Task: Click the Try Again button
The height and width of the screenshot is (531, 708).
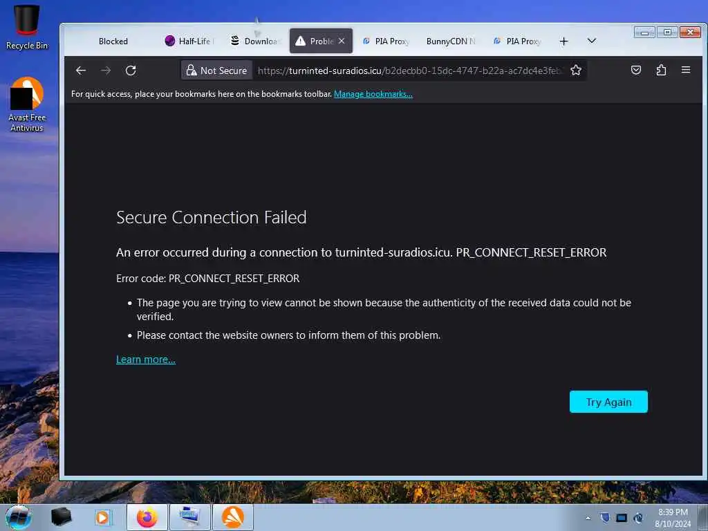Action: [608, 402]
